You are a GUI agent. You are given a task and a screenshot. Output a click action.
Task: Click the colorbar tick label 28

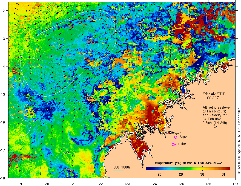click(159, 174)
